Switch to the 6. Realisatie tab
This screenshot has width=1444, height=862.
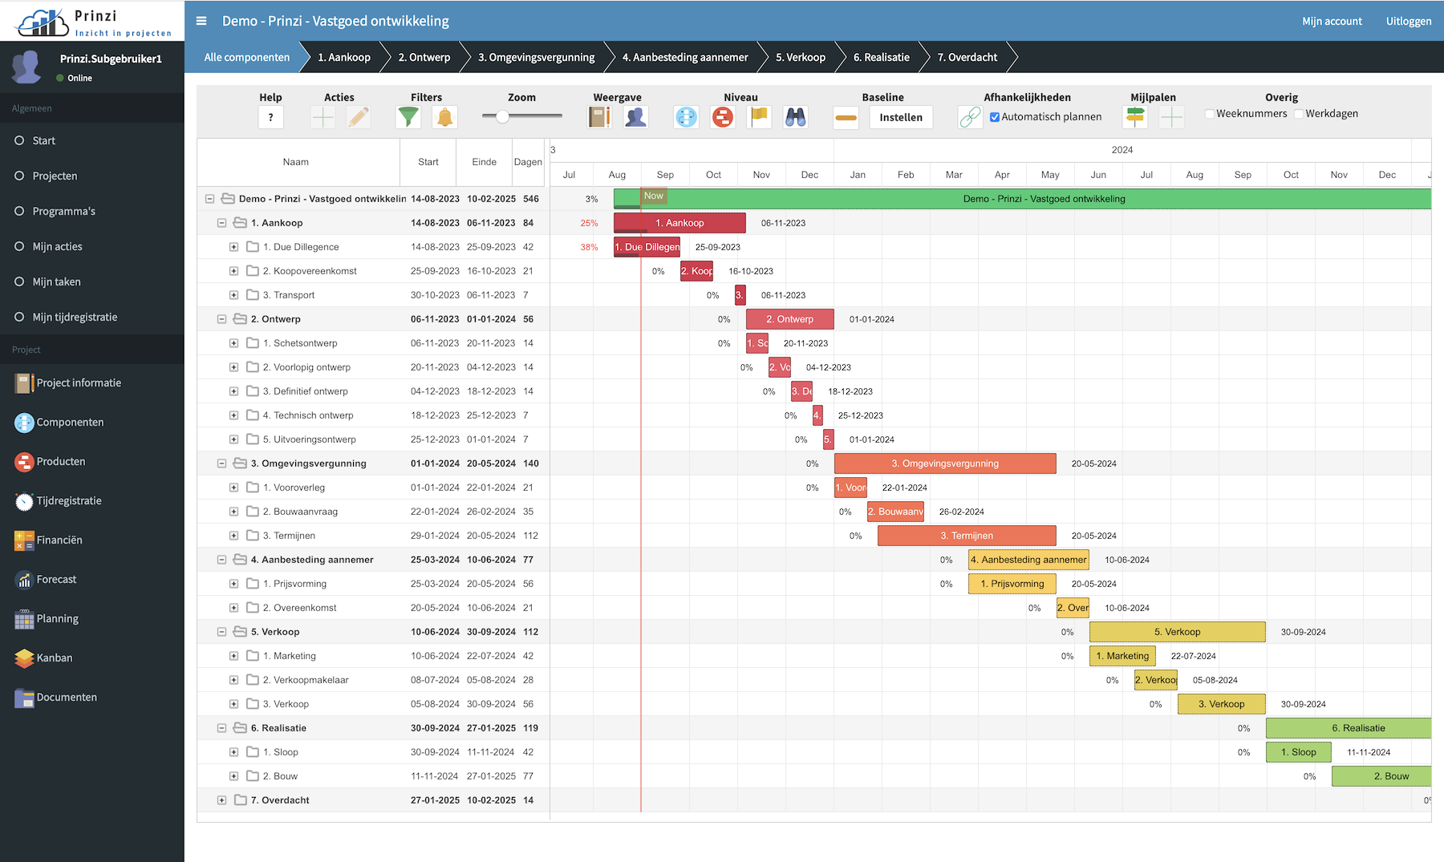(x=882, y=57)
